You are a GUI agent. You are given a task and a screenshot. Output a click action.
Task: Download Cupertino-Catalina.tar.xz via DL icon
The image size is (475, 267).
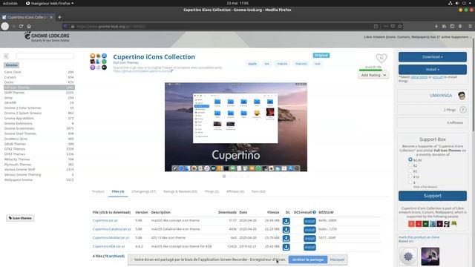pyautogui.click(x=286, y=230)
